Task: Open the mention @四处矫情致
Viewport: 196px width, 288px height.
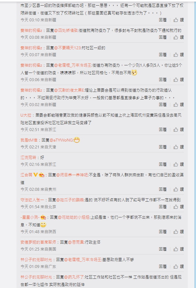Action: pyautogui.click(x=66, y=31)
